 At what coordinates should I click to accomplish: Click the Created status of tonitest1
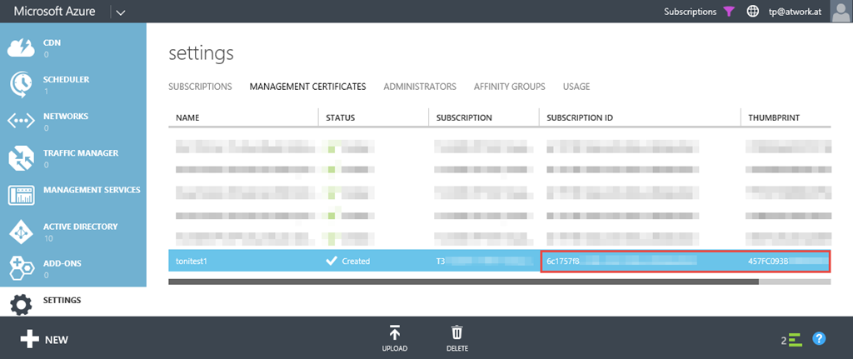pos(356,261)
